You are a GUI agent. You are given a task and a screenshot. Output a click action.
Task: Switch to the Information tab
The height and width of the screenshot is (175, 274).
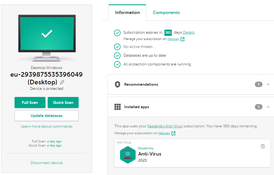click(127, 13)
